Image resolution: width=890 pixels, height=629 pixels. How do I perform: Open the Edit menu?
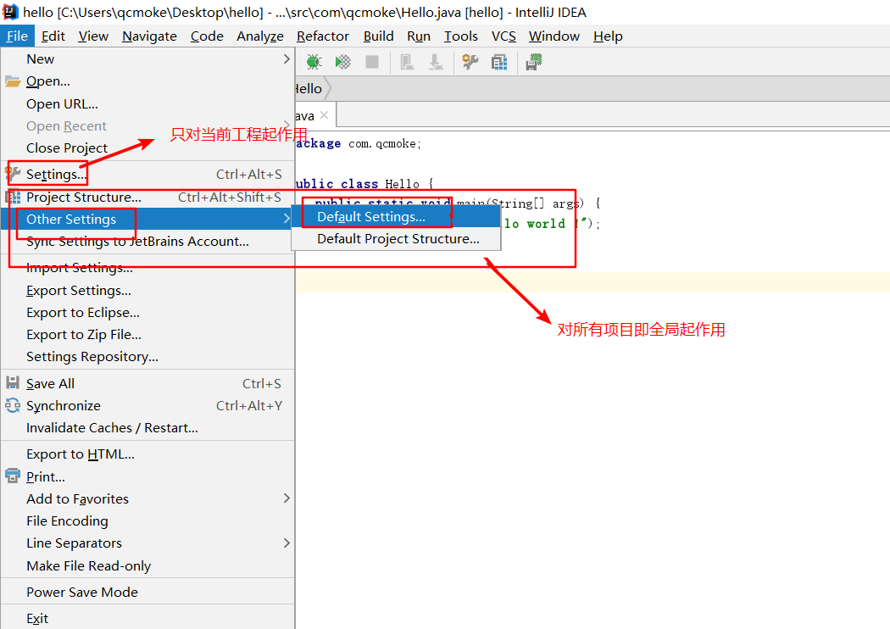click(x=53, y=36)
